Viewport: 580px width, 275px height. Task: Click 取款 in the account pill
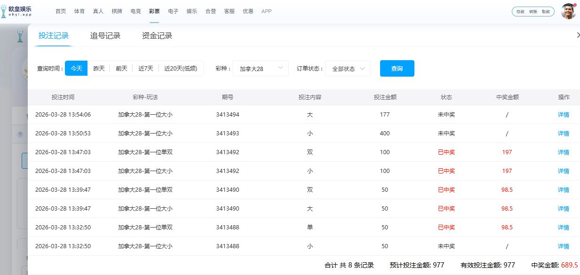546,12
